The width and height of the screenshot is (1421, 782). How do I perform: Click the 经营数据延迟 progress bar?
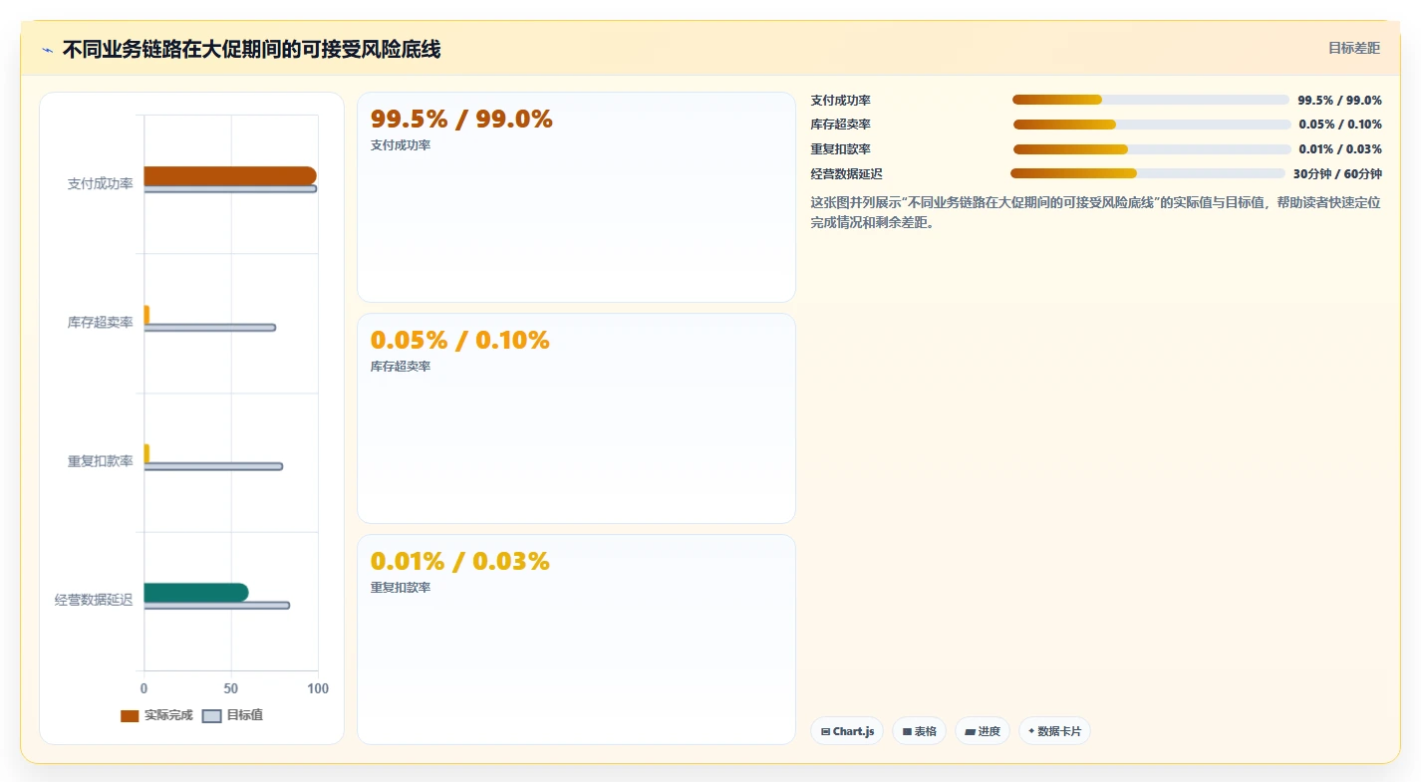[1148, 173]
